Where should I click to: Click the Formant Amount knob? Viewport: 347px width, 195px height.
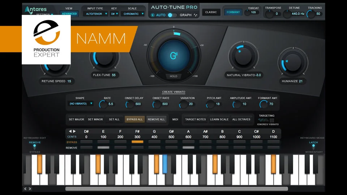(x=264, y=104)
